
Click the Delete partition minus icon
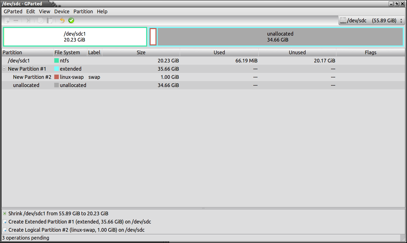point(16,20)
